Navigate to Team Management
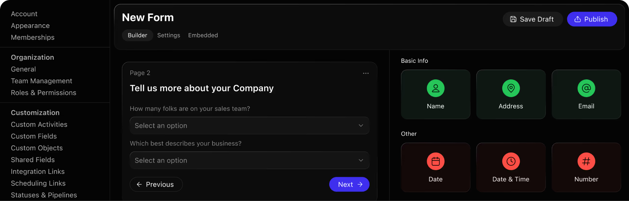This screenshot has height=201, width=629. point(41,81)
